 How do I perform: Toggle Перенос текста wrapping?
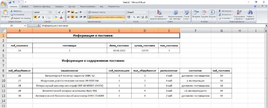point(97,12)
